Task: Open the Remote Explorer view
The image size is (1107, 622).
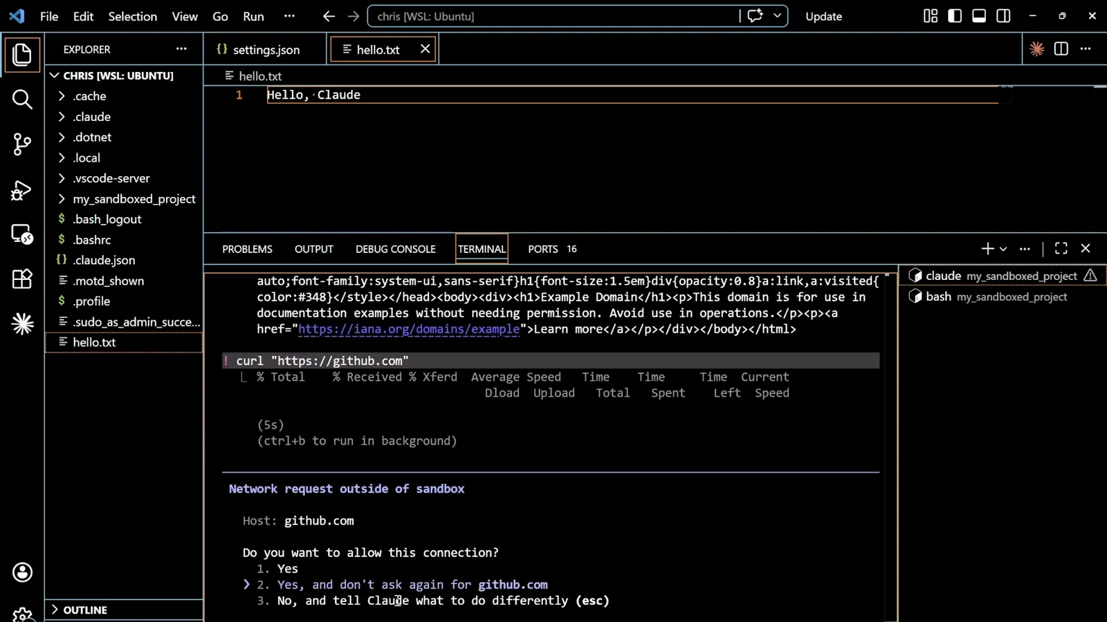Action: click(x=22, y=234)
